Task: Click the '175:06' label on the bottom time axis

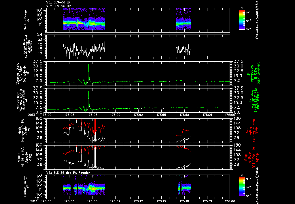Action: pyautogui.click(x=92, y=201)
